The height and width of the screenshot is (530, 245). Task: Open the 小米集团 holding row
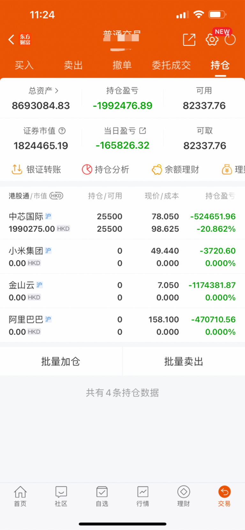click(x=122, y=257)
